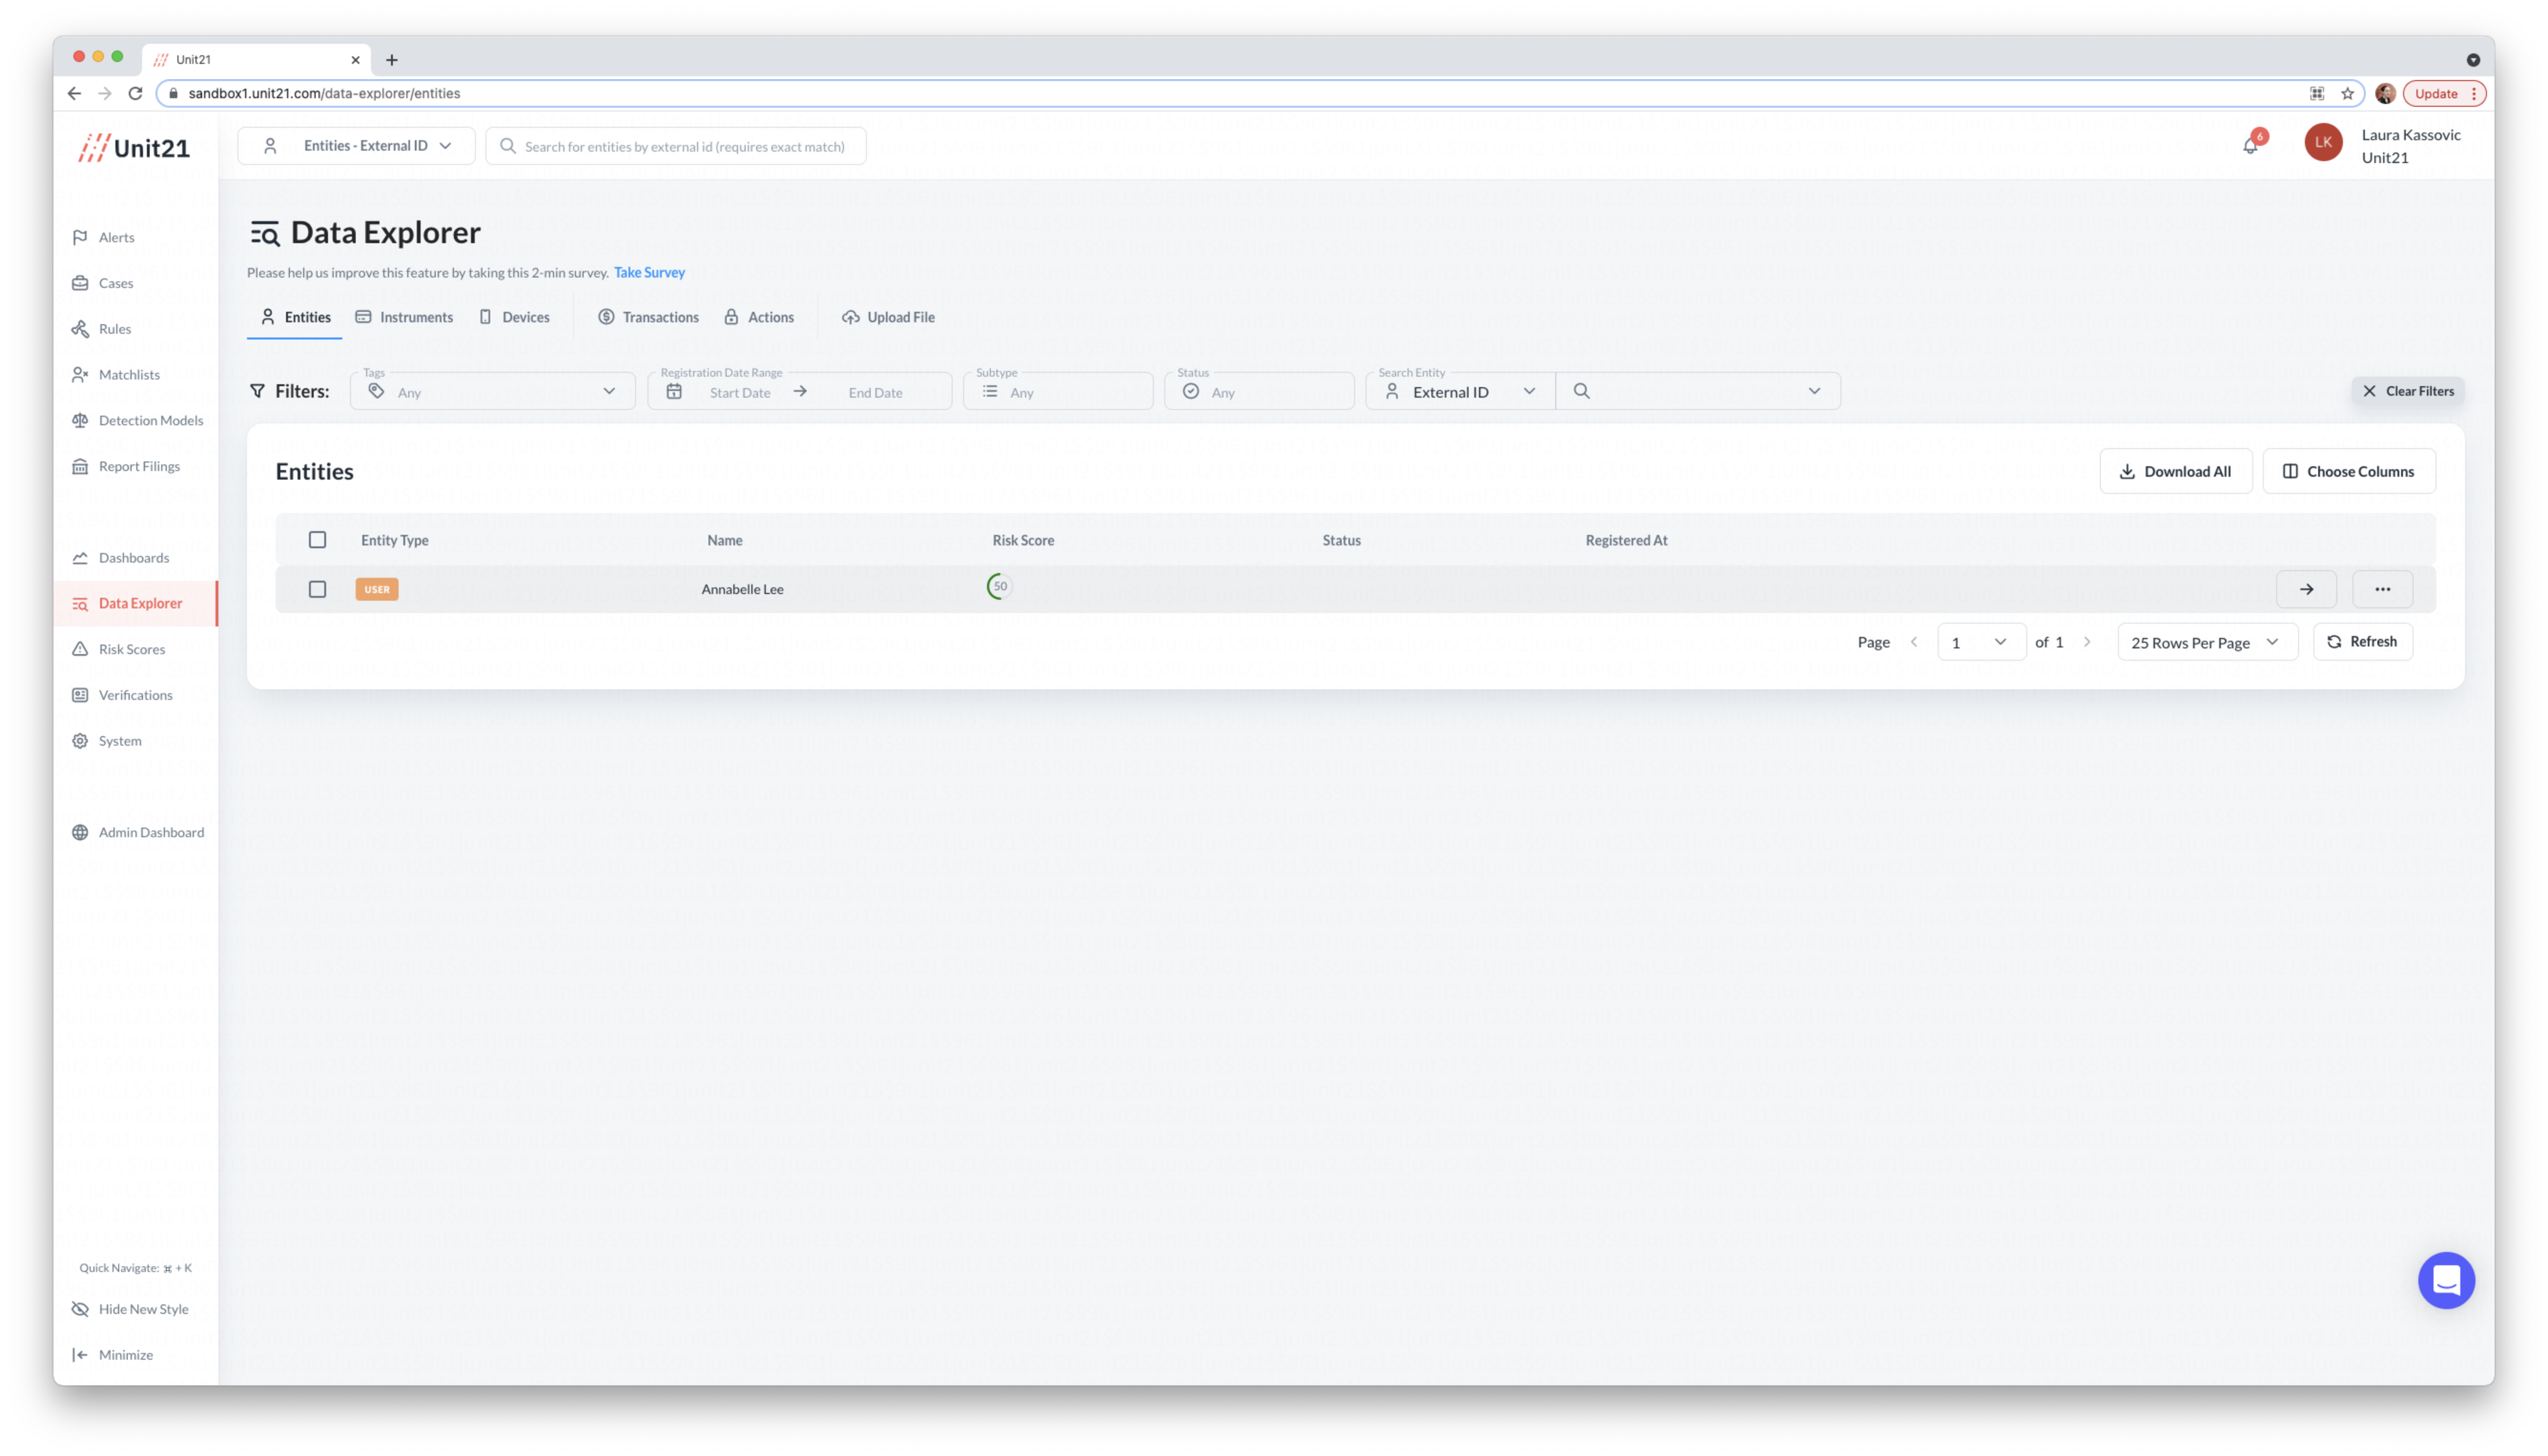Follow the Take Survey link
This screenshot has height=1456, width=2548.
click(649, 272)
